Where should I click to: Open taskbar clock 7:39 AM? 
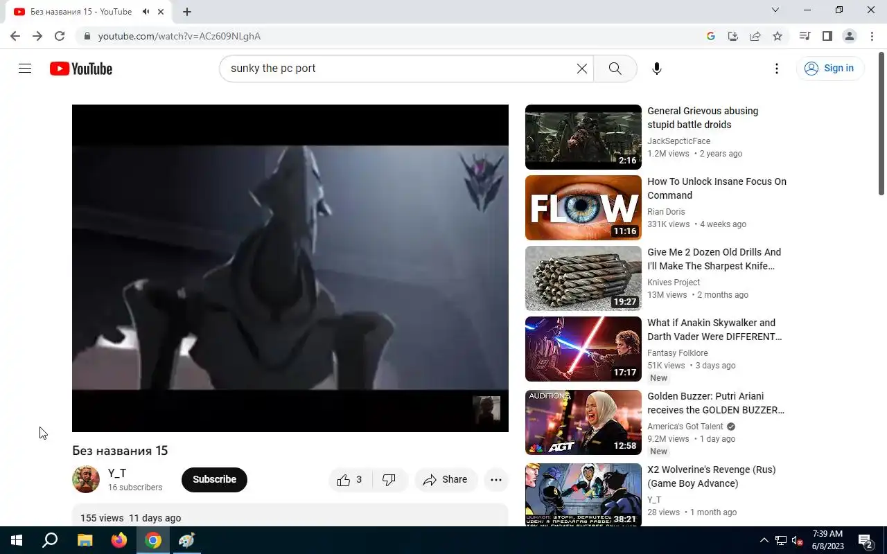(827, 540)
